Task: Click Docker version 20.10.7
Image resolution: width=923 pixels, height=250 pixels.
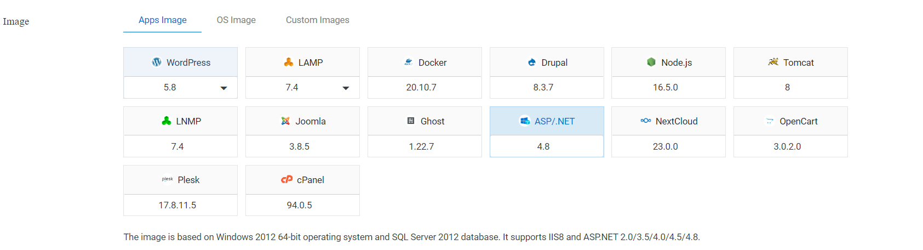Action: tap(421, 87)
